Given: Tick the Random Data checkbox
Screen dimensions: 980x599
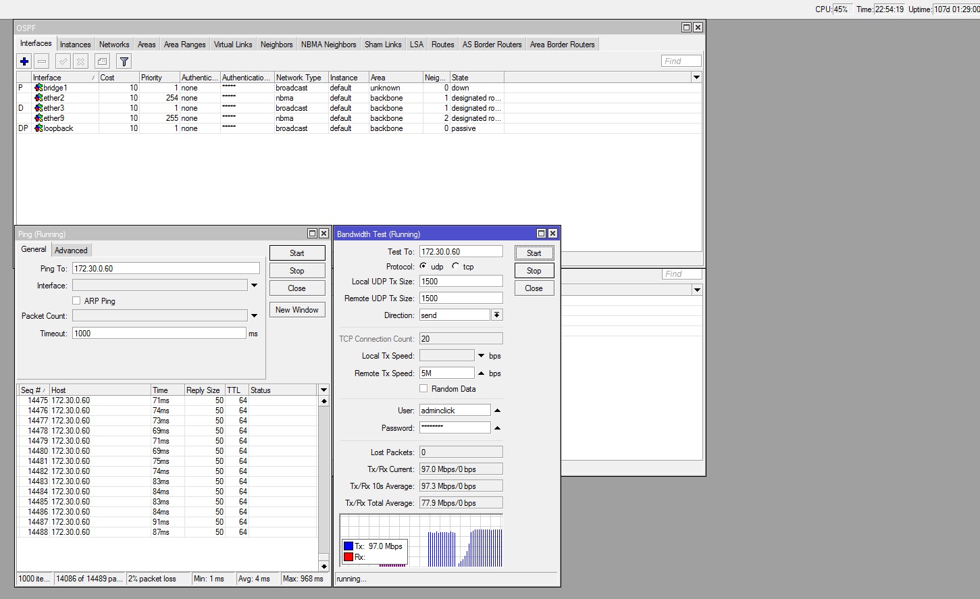Looking at the screenshot, I should click(x=423, y=388).
